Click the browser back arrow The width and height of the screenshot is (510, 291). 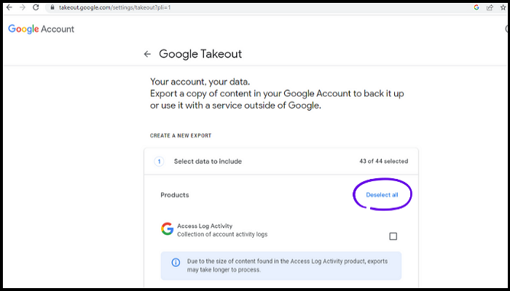(9, 7)
